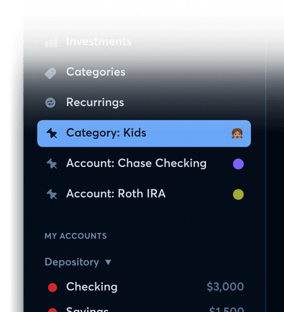Click the pin icon beside Chase Checking
The height and width of the screenshot is (312, 284).
[x=51, y=164]
